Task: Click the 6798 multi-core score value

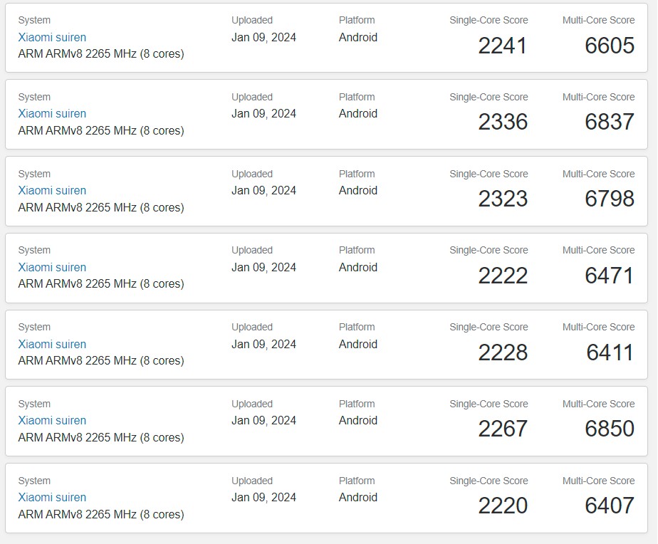Action: pos(609,199)
